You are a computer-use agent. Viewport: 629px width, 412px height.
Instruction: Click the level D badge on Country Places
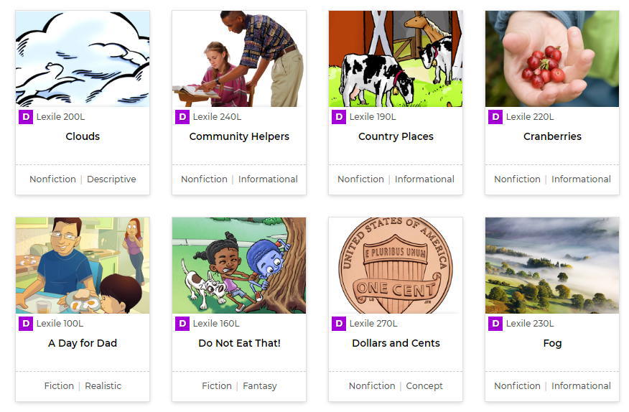(339, 117)
